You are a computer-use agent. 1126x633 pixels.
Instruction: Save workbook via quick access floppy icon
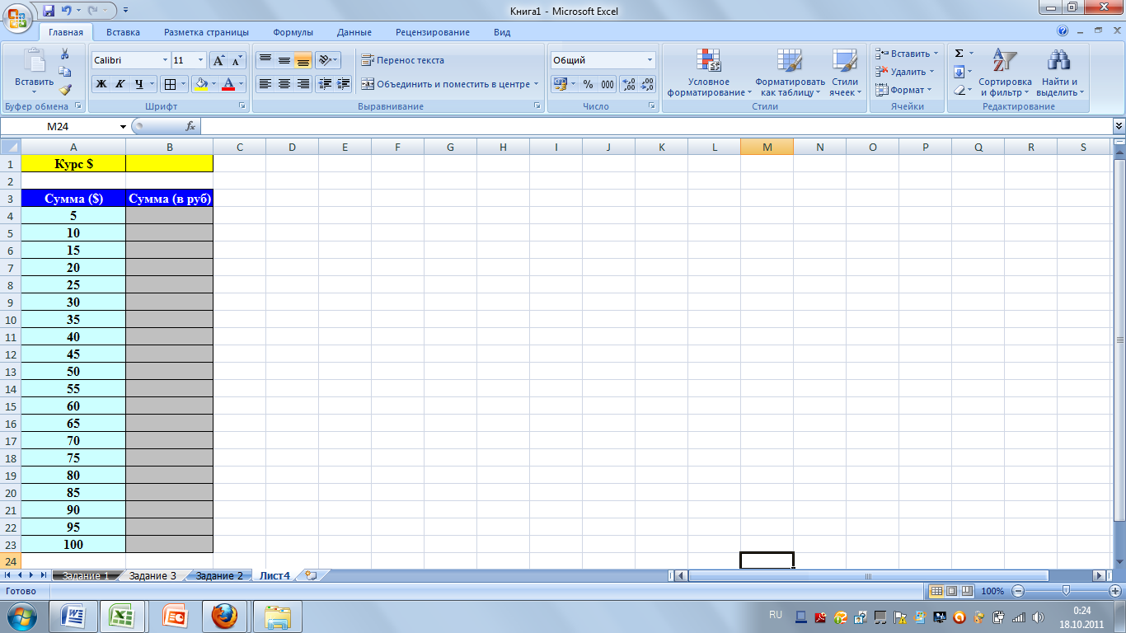(x=48, y=11)
